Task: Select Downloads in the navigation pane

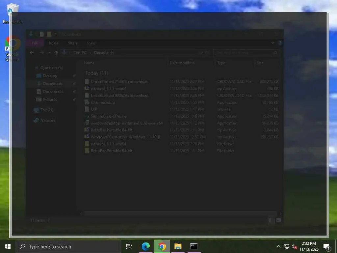Action: point(53,84)
